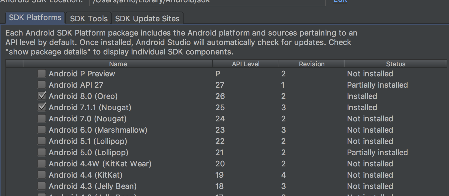Click API level '21' cell
This screenshot has height=196, width=449.
(x=219, y=152)
